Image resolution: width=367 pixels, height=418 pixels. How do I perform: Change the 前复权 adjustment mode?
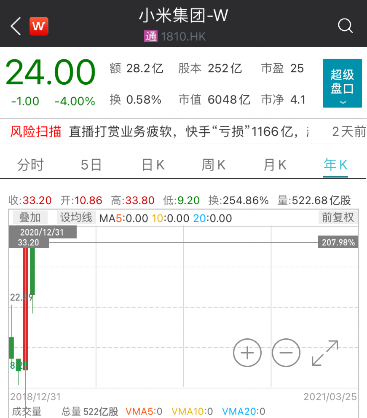(x=338, y=217)
